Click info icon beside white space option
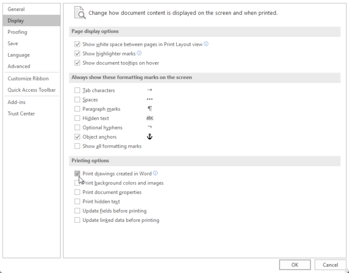The image size is (349, 273). click(206, 44)
